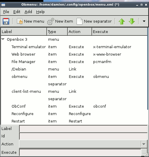
Task: Click the x-www-browser execute cell
Action: 107,54
